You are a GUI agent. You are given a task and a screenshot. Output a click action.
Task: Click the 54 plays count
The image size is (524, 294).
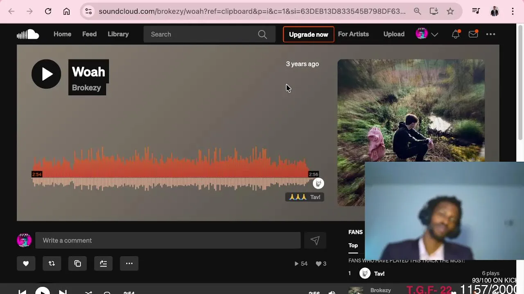tap(301, 264)
